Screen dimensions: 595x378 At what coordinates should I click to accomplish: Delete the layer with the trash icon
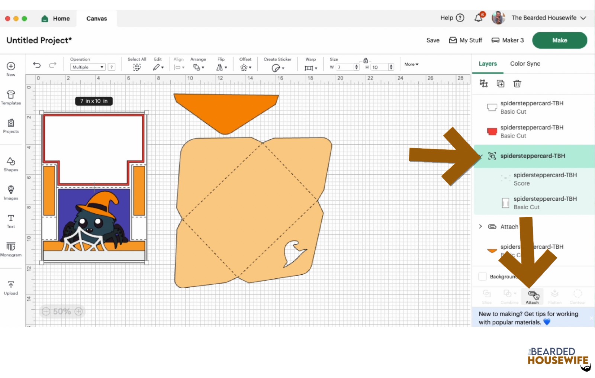click(517, 84)
